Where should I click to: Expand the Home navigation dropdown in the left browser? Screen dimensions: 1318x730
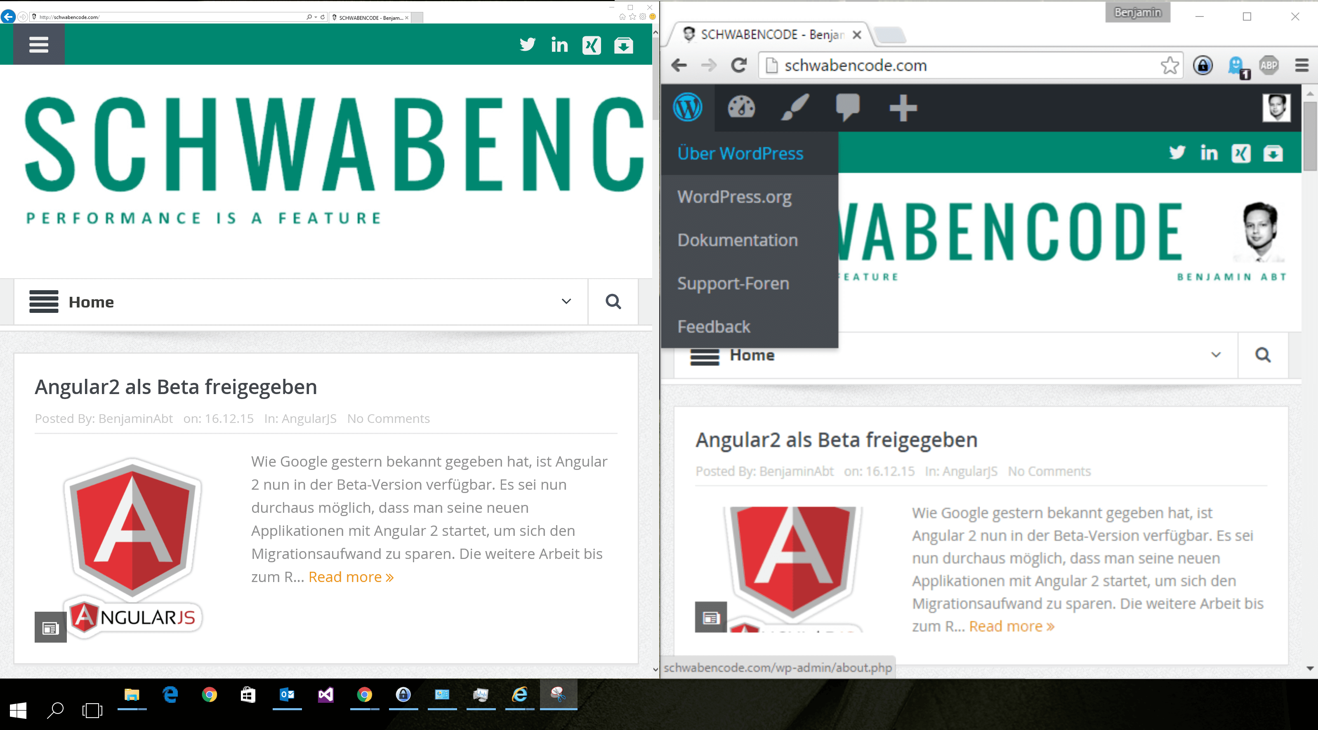coord(566,302)
